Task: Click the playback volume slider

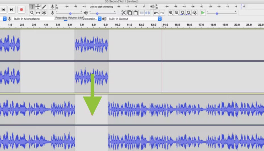Action: tap(97, 13)
